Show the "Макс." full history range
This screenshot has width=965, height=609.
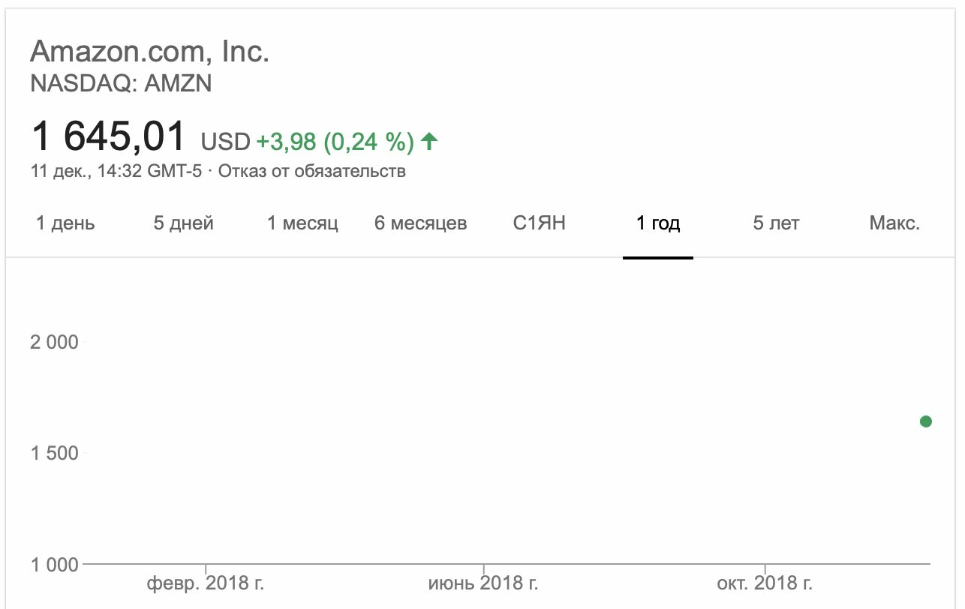coord(894,223)
